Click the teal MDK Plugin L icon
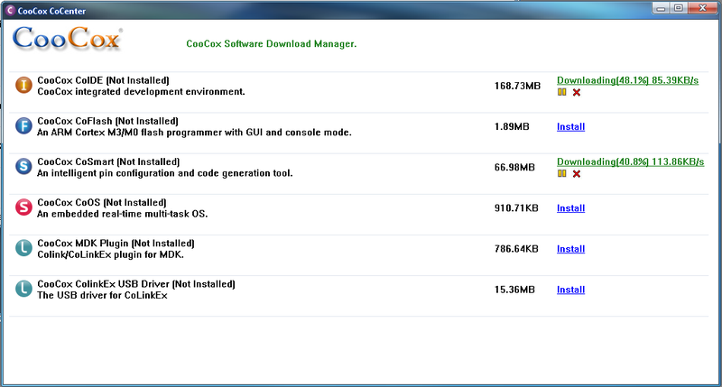 [23, 248]
